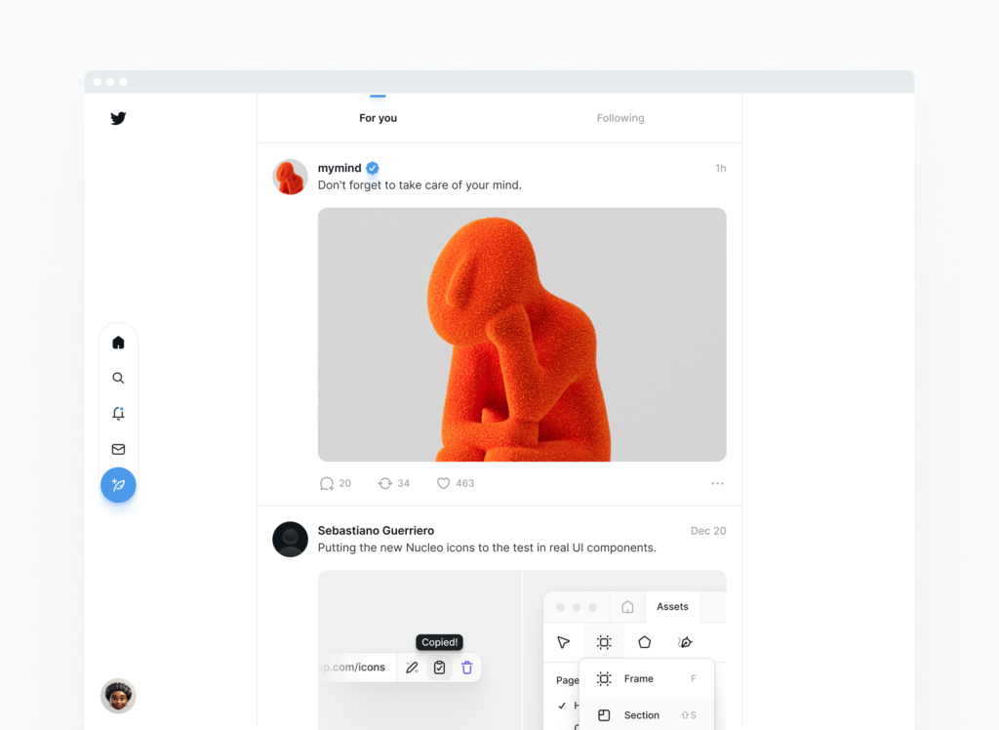The height and width of the screenshot is (730, 999).
Task: Go to Home via sidebar house icon
Action: click(x=118, y=343)
